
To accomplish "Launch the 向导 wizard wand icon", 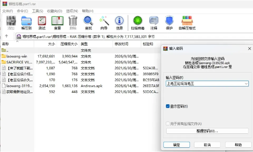I will (x=104, y=21).
